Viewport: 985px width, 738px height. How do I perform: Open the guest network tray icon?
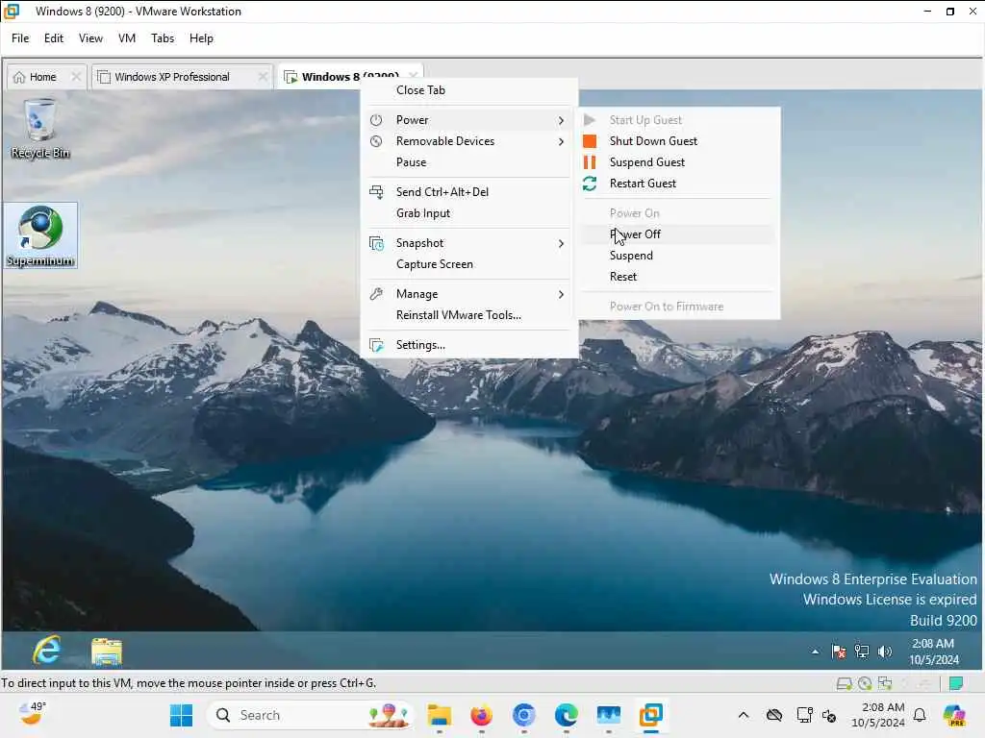(x=861, y=652)
